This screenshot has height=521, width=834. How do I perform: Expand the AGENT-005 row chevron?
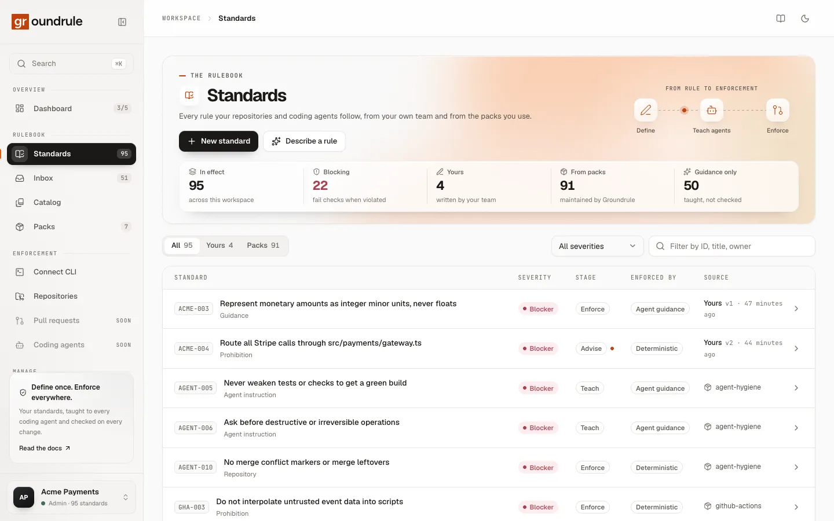pyautogui.click(x=796, y=388)
